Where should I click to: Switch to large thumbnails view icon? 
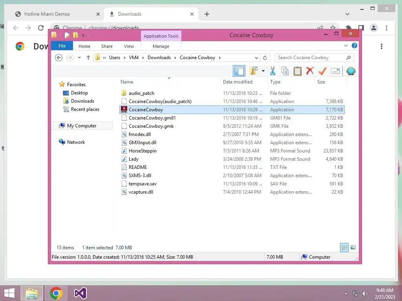pos(353,248)
